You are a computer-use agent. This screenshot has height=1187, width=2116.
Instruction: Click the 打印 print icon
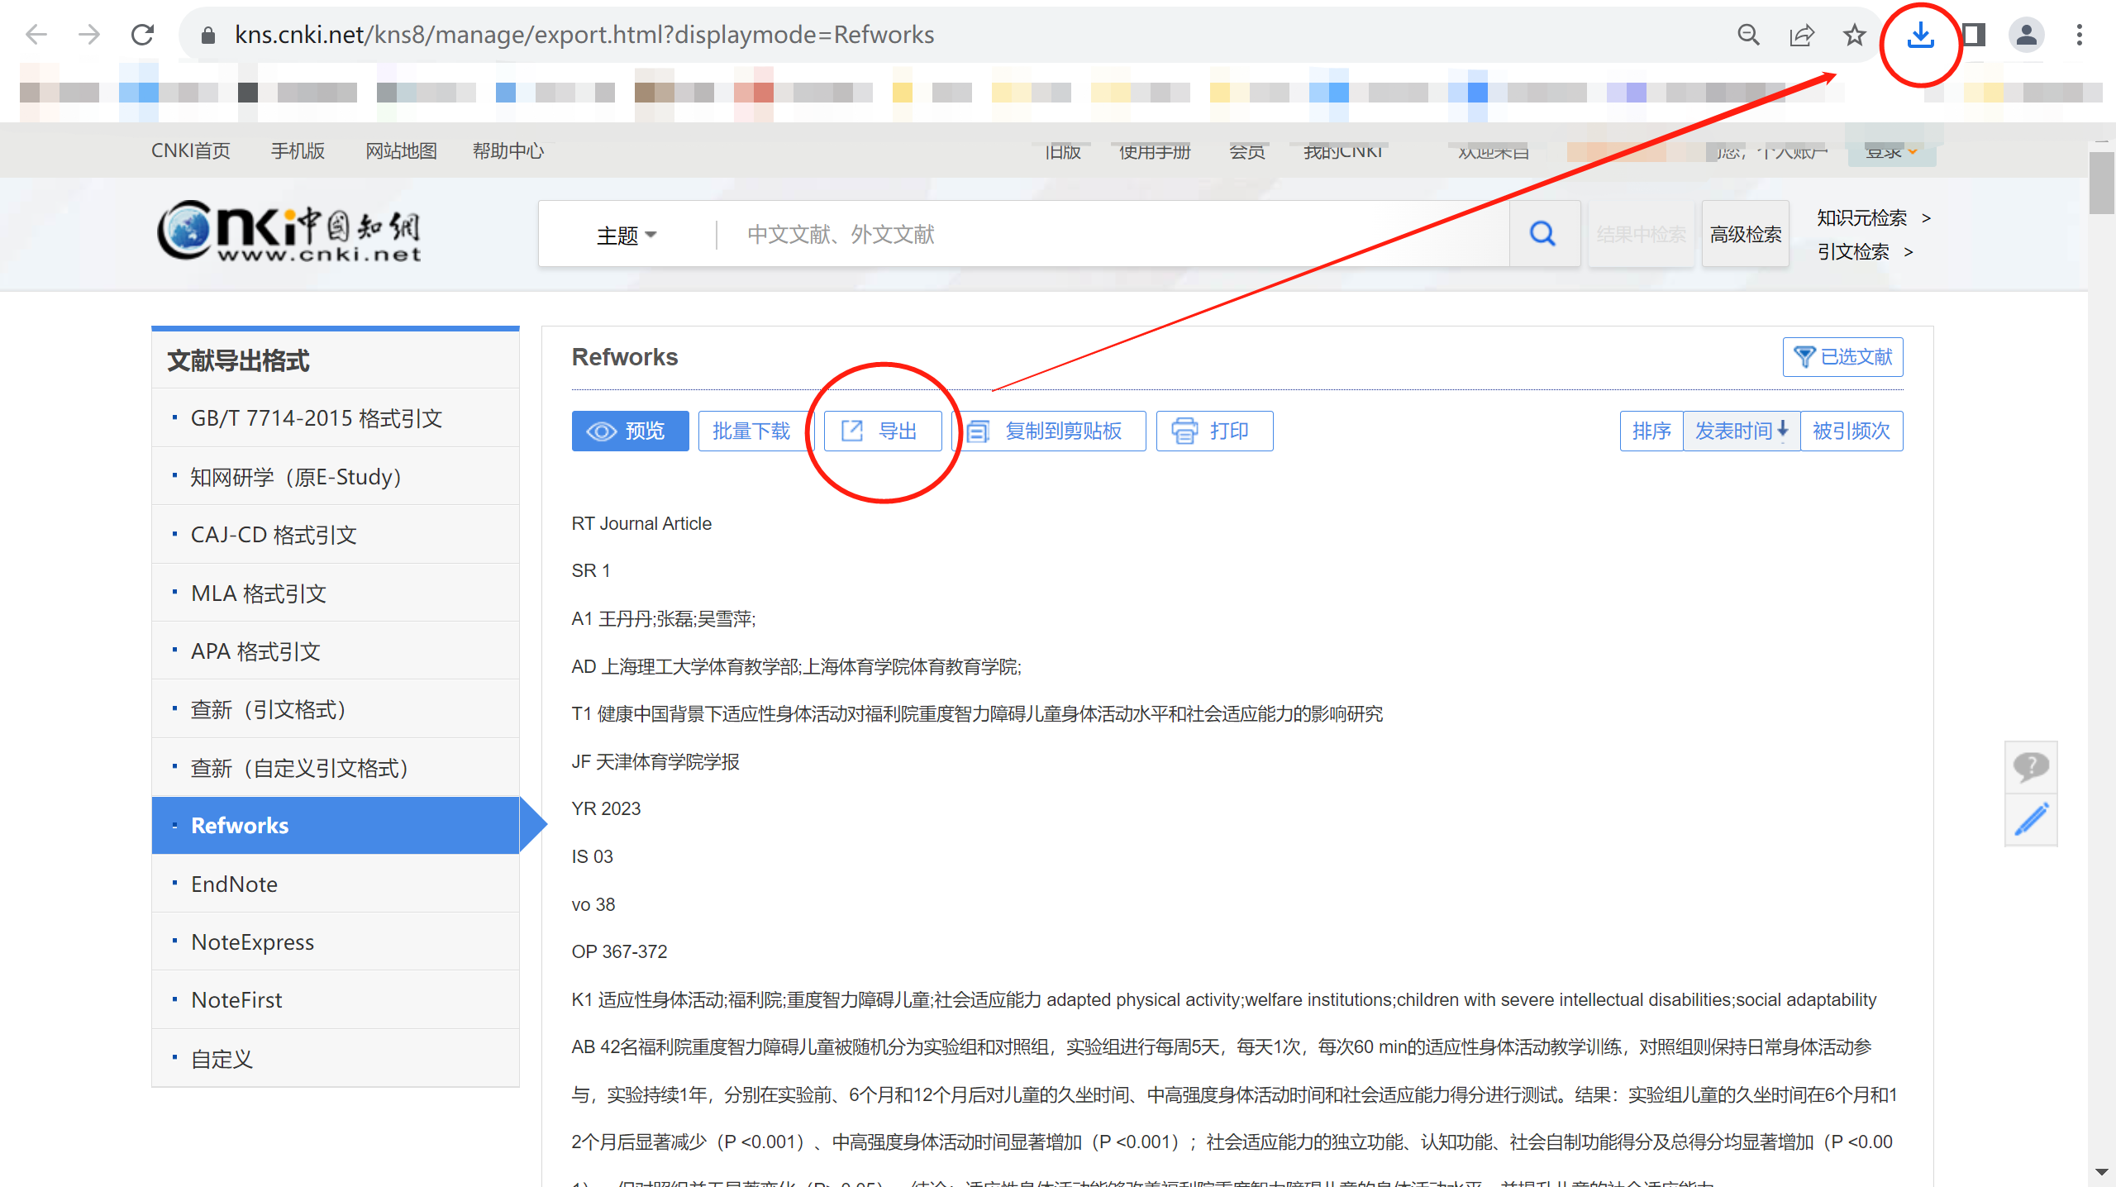tap(1184, 431)
